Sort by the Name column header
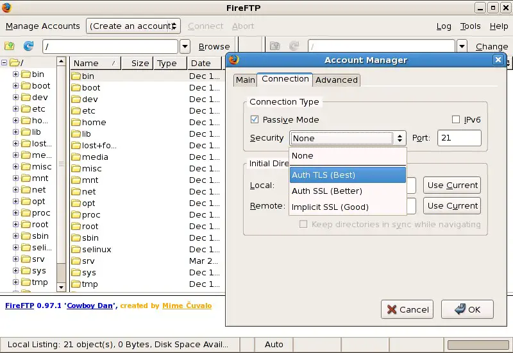The image size is (513, 353). (x=96, y=63)
